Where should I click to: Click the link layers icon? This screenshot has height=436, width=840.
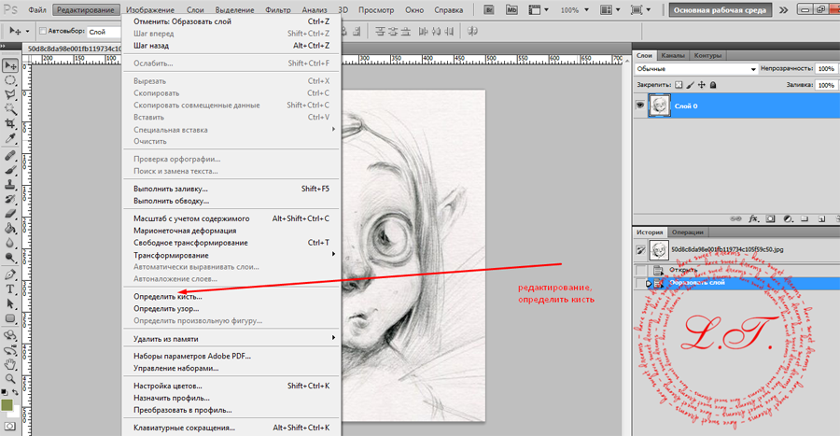[x=736, y=218]
